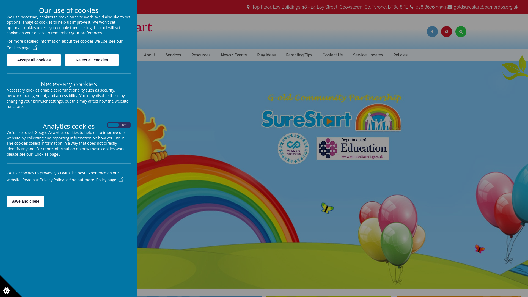Screen dimensions: 528x297
Task: Open Service Updates menu item
Action: tap(368, 55)
